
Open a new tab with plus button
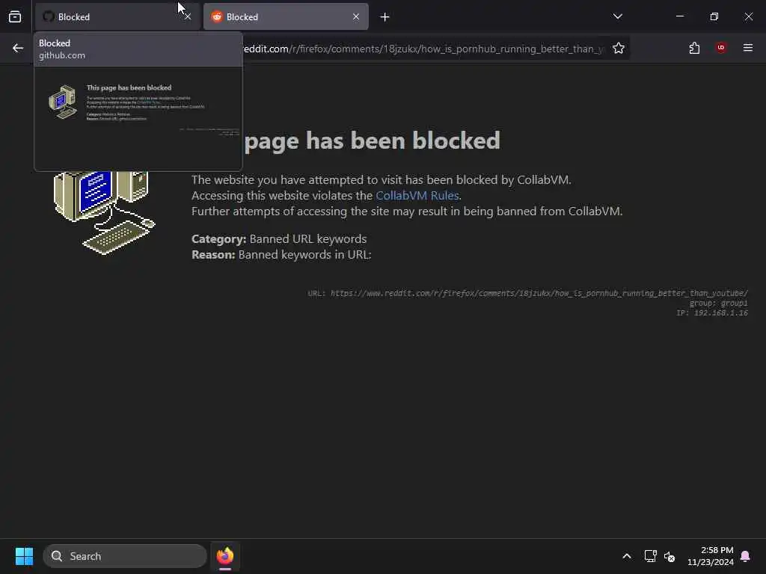384,17
